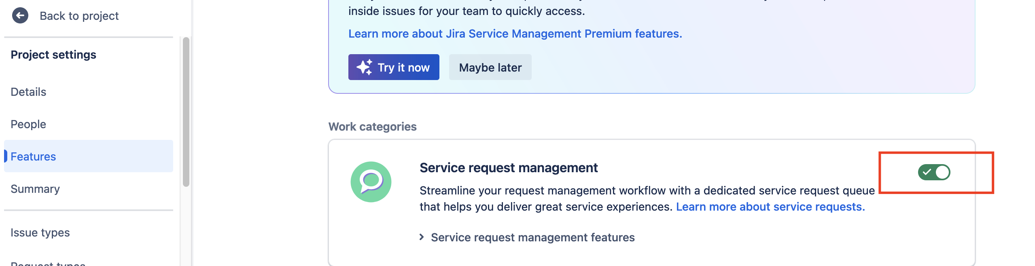Image resolution: width=1035 pixels, height=266 pixels.
Task: Open the People settings page
Action: click(x=28, y=124)
